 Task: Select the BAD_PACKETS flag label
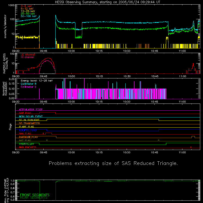[x=28, y=147]
